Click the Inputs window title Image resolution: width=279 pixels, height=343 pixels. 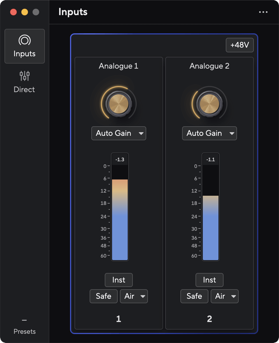[73, 12]
